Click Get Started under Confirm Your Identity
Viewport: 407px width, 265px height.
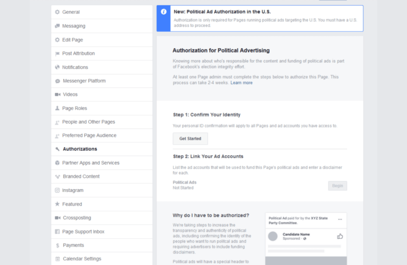click(x=190, y=139)
